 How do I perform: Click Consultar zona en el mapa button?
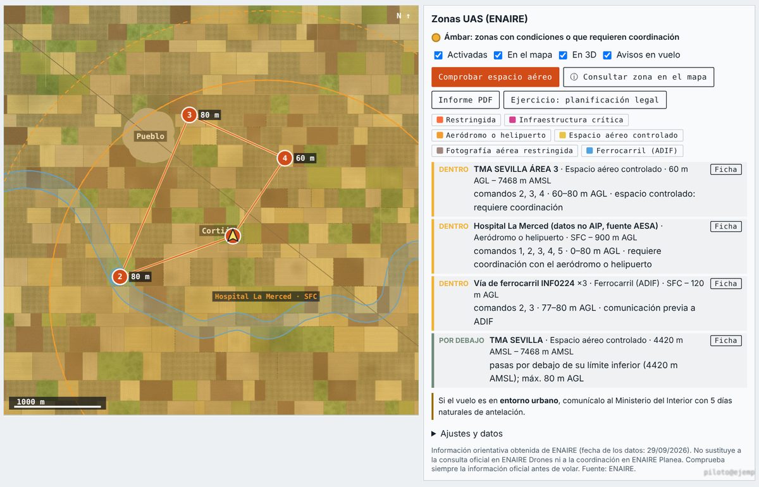click(x=638, y=77)
